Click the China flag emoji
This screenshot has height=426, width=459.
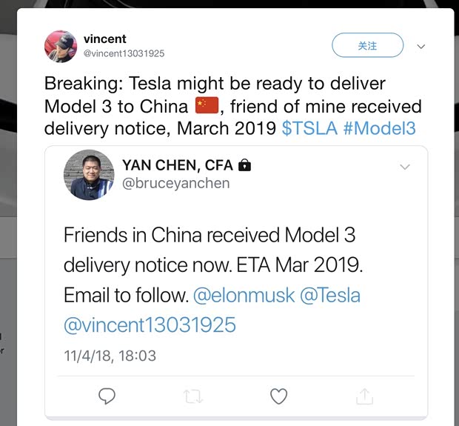(x=207, y=105)
